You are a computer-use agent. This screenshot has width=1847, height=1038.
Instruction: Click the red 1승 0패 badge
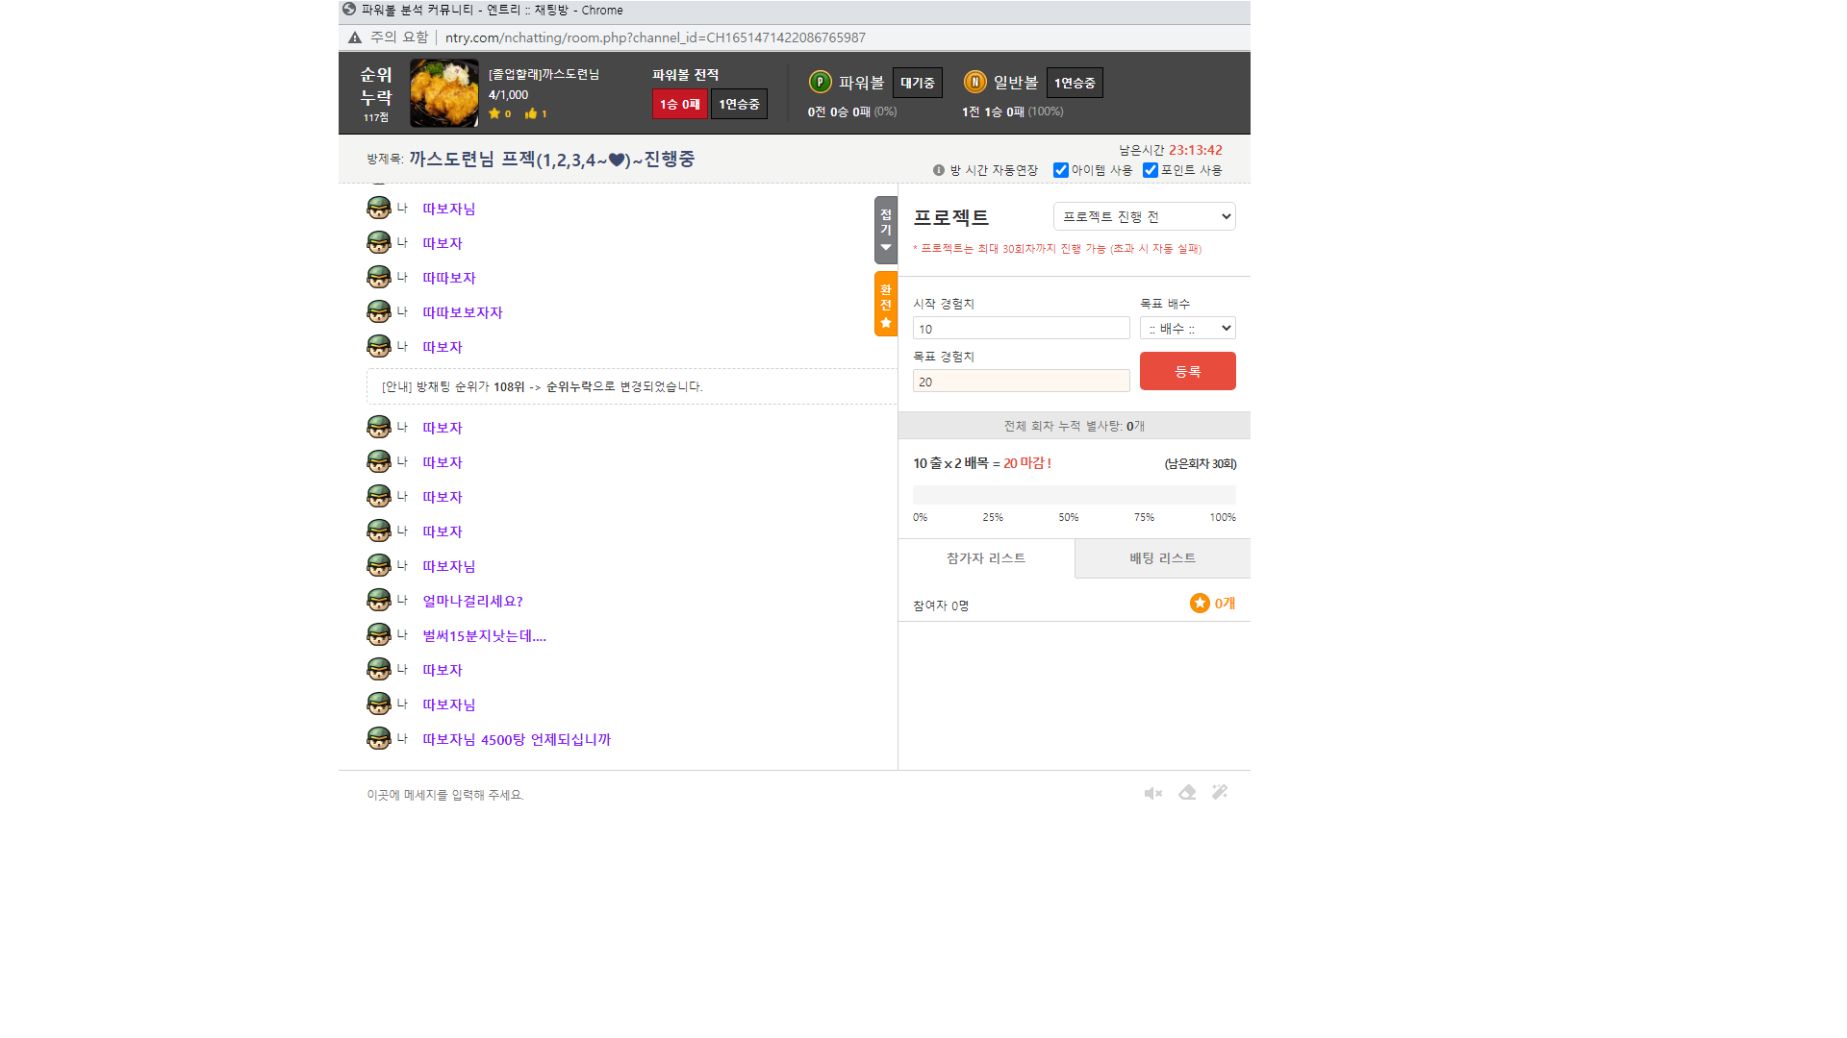680,104
